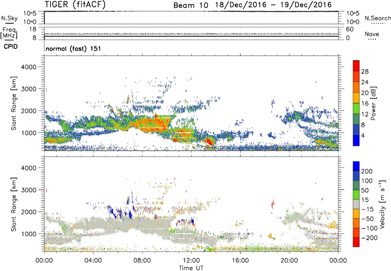Click the 'Velocity [m s-1]' colorbar title

(x=382, y=204)
